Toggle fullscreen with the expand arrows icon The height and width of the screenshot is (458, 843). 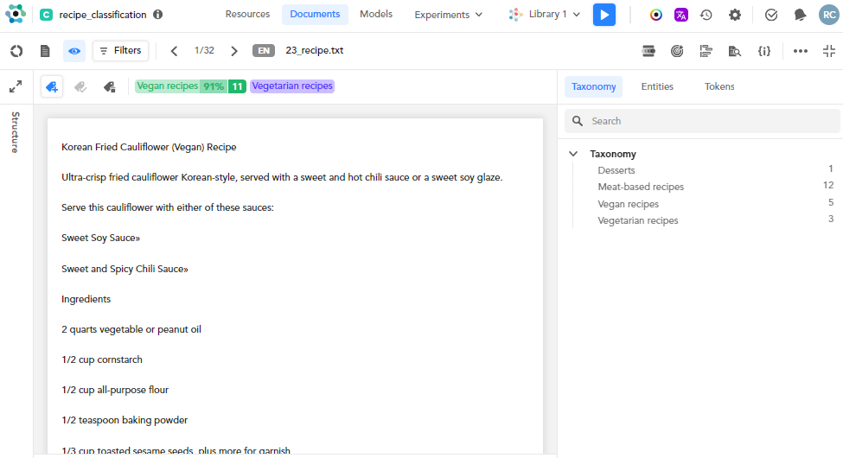(x=16, y=86)
